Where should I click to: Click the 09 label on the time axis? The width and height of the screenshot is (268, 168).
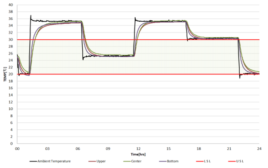(x=108, y=149)
